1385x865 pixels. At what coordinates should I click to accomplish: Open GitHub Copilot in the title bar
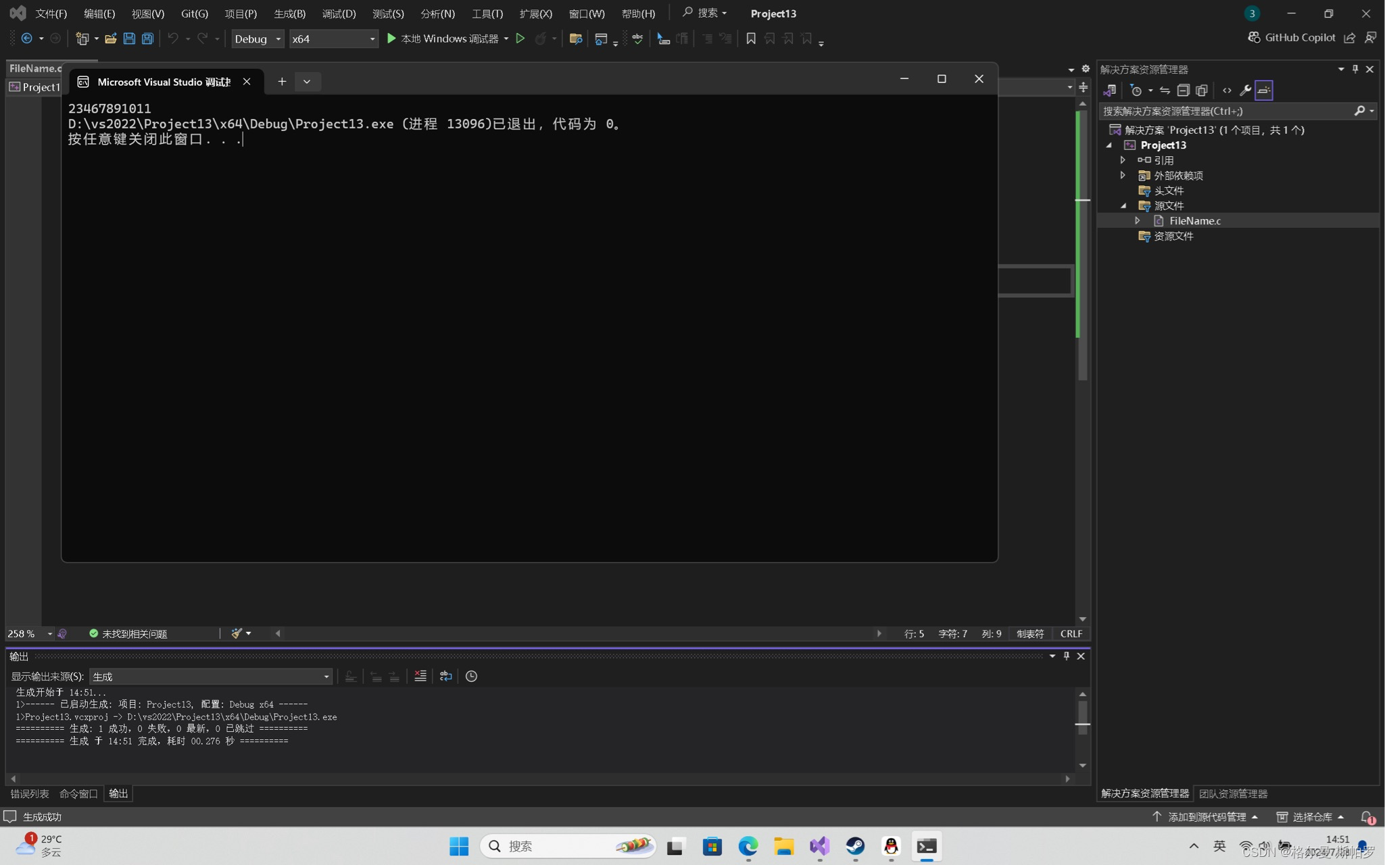(x=1292, y=38)
